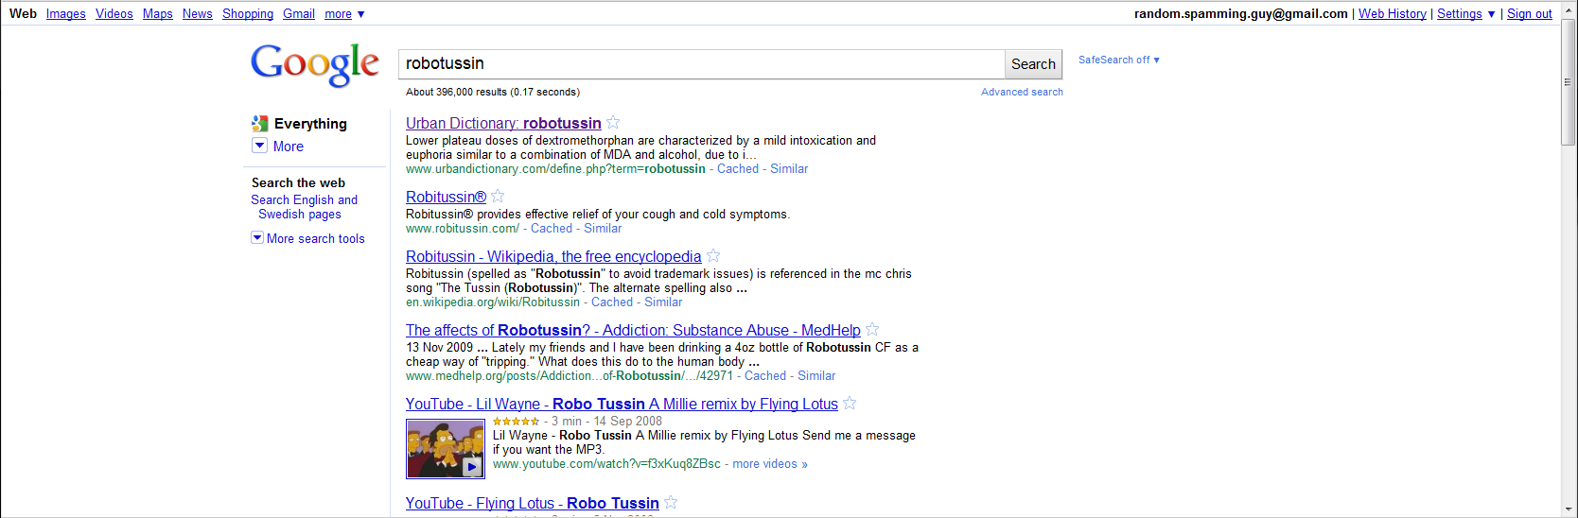Expand the More category arrow icon
Viewport: 1578px width, 518px height.
(x=259, y=146)
